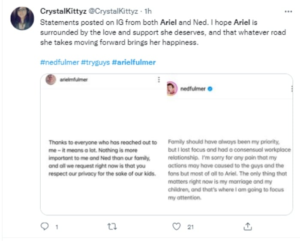Image resolution: width=300 pixels, height=241 pixels.
Task: View CrystalKittyz profile picture
Action: [22, 18]
